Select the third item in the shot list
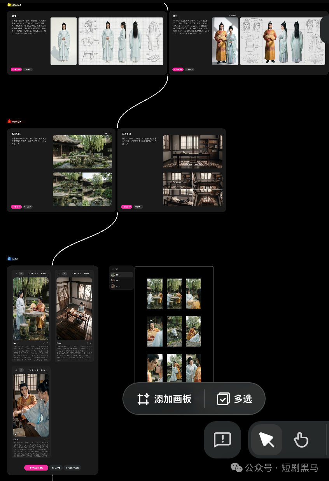Screen dimensions: 329x481 tap(121, 286)
